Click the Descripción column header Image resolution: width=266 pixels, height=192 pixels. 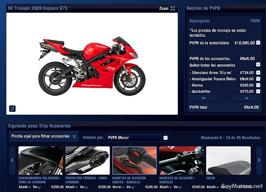[199, 21]
